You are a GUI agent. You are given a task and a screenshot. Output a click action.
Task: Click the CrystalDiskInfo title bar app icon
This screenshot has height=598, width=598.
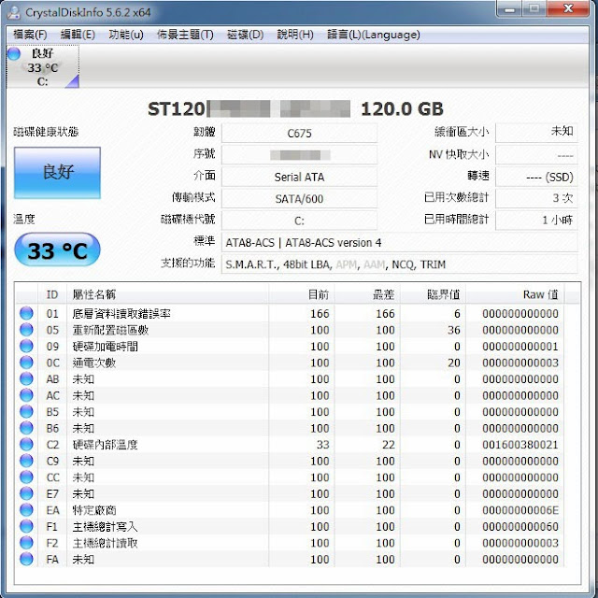point(14,12)
